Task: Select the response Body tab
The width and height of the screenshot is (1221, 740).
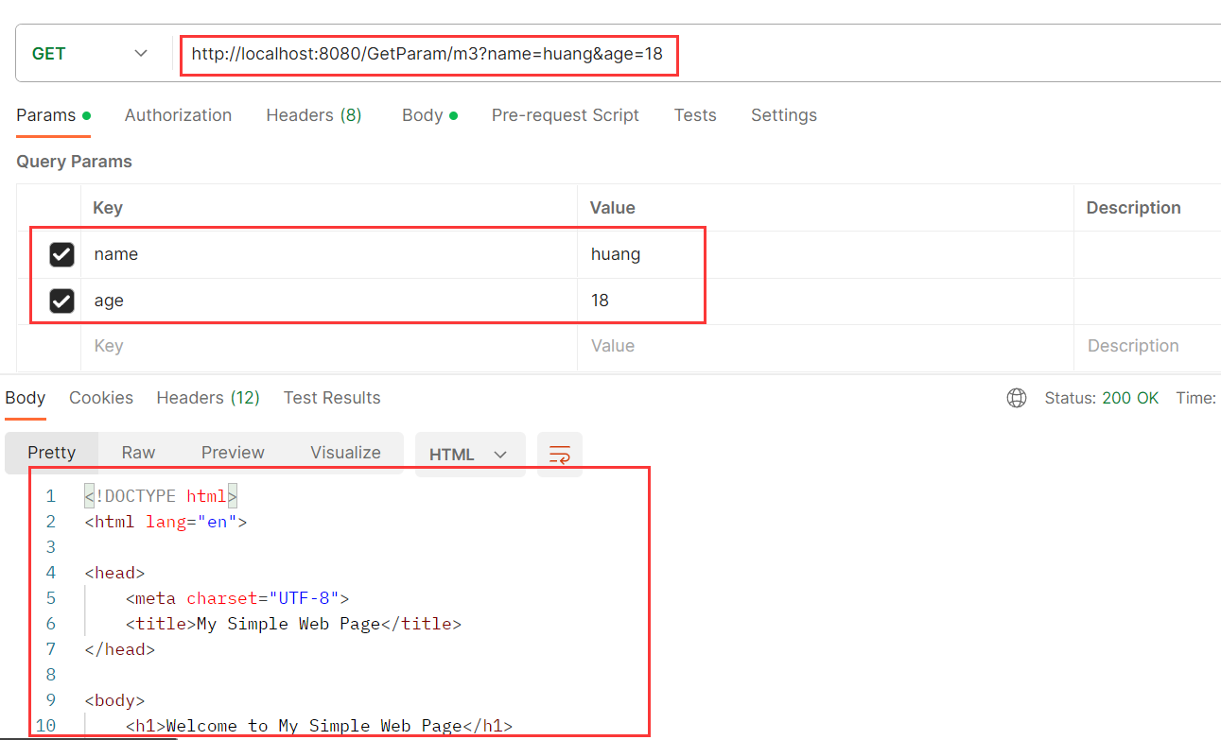Action: click(26, 398)
